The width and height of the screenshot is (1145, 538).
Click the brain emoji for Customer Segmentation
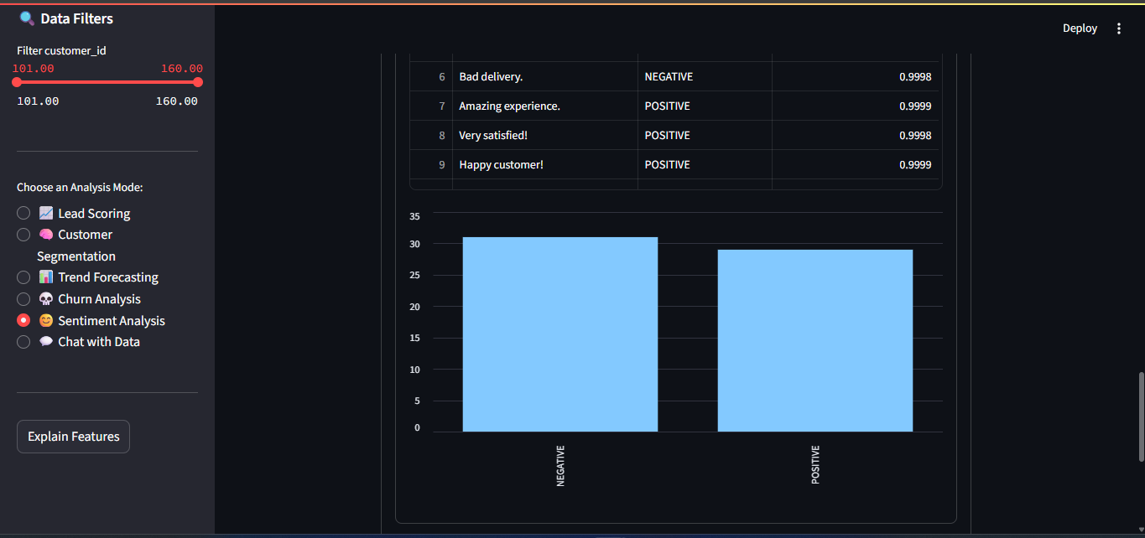(x=46, y=235)
